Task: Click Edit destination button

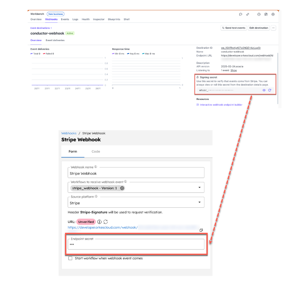Action: (259, 28)
